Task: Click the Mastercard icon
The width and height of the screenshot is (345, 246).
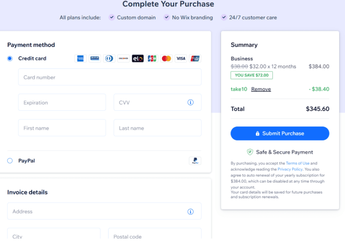Action: [x=166, y=59]
